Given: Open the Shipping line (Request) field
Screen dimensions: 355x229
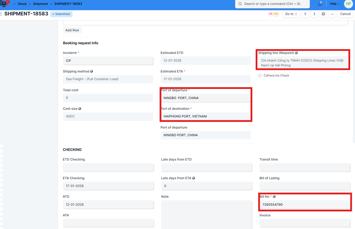Looking at the screenshot, I should click(x=302, y=63).
